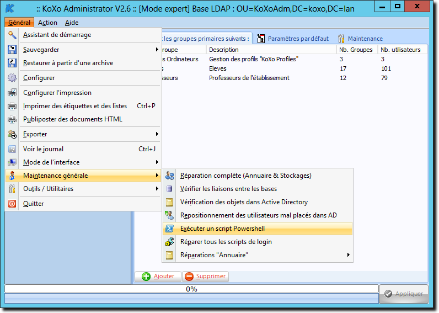439x313 pixels.
Task: Switch to the Paramètres par défaut tab
Action: pyautogui.click(x=293, y=39)
